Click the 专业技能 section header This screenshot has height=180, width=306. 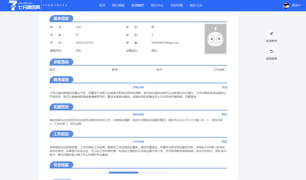point(61,165)
